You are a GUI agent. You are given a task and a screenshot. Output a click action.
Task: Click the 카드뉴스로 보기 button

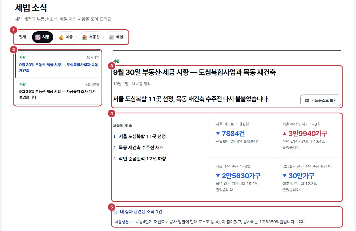[321, 100]
